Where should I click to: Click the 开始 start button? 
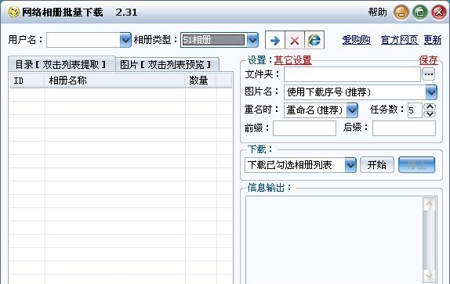tap(377, 165)
